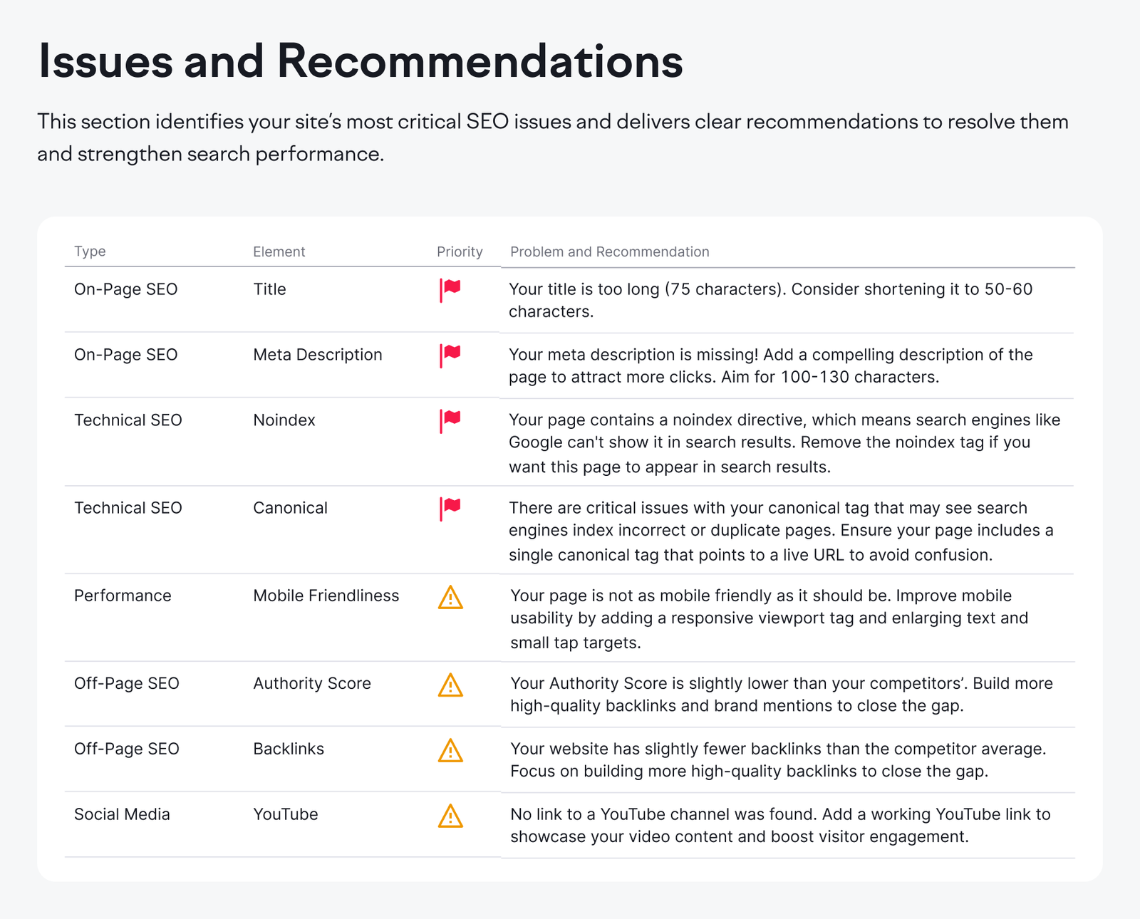Click the Performance type cell
The width and height of the screenshot is (1140, 919).
pyautogui.click(x=123, y=596)
